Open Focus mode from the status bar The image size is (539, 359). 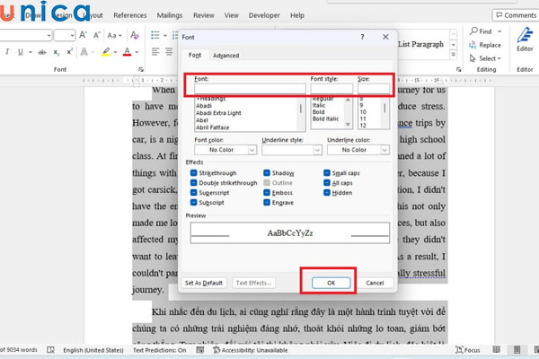(471, 350)
